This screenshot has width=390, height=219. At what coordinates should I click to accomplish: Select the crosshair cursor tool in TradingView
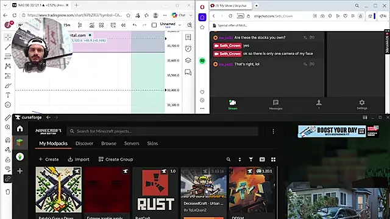(x=8, y=37)
